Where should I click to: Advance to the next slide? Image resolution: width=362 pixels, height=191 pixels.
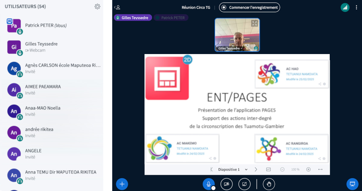(256, 169)
